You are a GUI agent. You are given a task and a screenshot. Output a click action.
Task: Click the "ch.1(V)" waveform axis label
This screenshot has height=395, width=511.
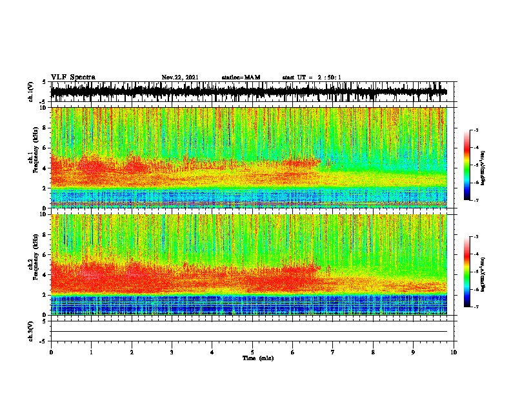[30, 92]
